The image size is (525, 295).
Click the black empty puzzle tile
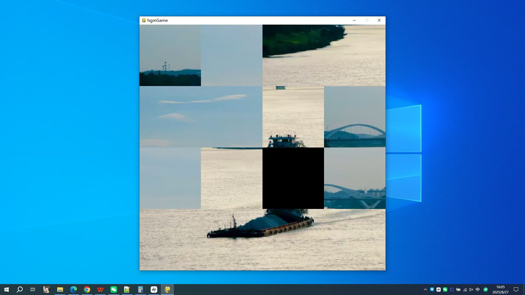(293, 178)
